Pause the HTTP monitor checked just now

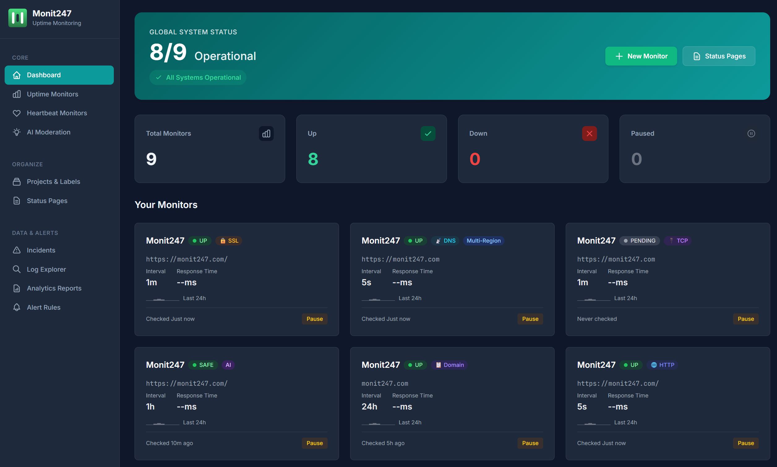pos(745,443)
